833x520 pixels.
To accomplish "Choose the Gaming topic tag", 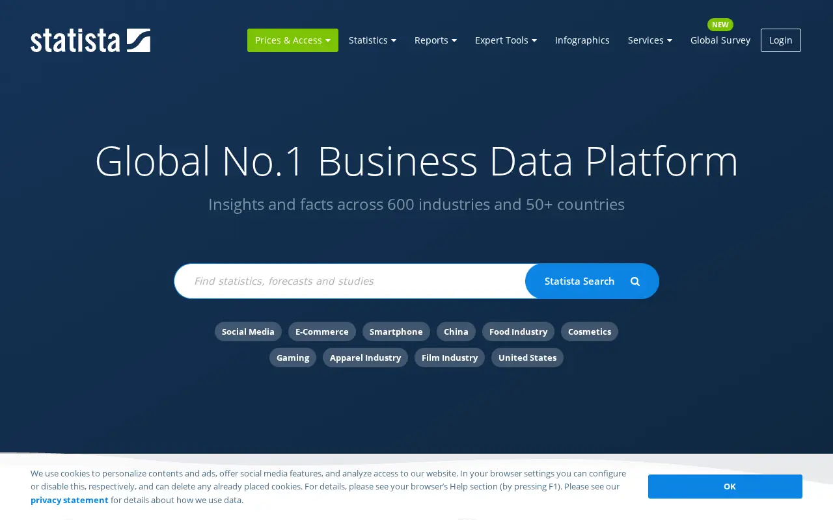I will pos(293,357).
